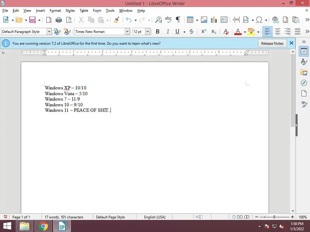Viewport: 310px width, 232px height.
Task: Toggle insert mode in status bar
Action: tap(198, 217)
